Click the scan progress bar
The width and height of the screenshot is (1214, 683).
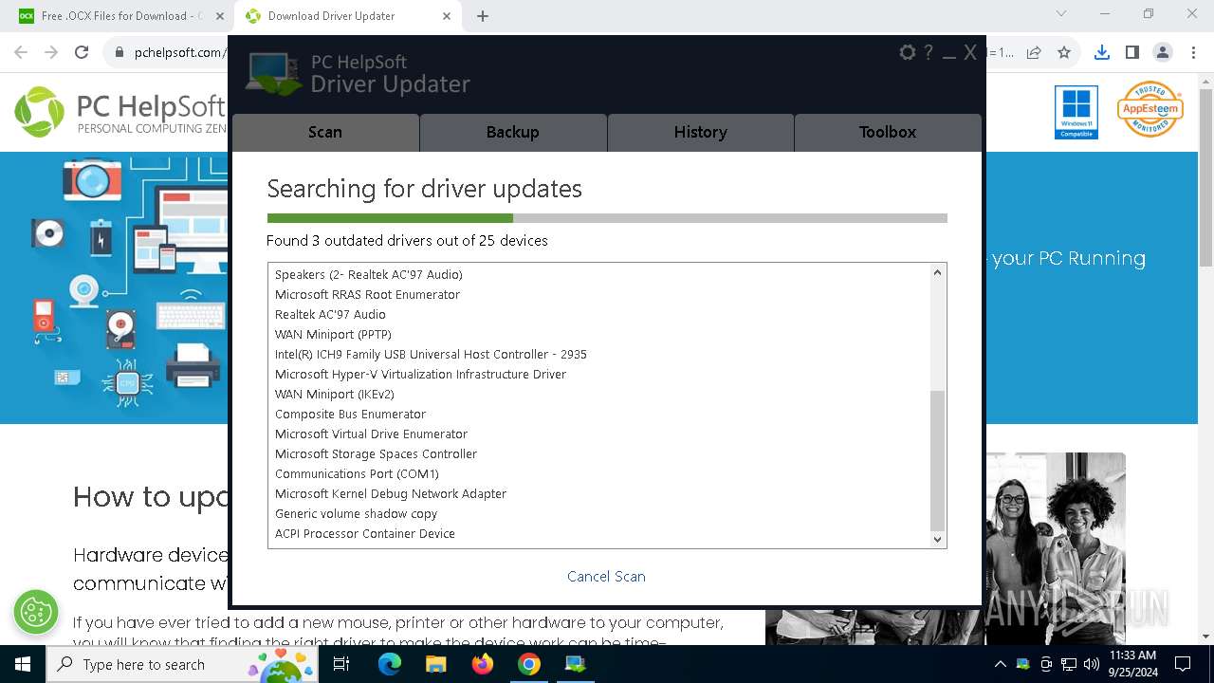click(x=607, y=218)
